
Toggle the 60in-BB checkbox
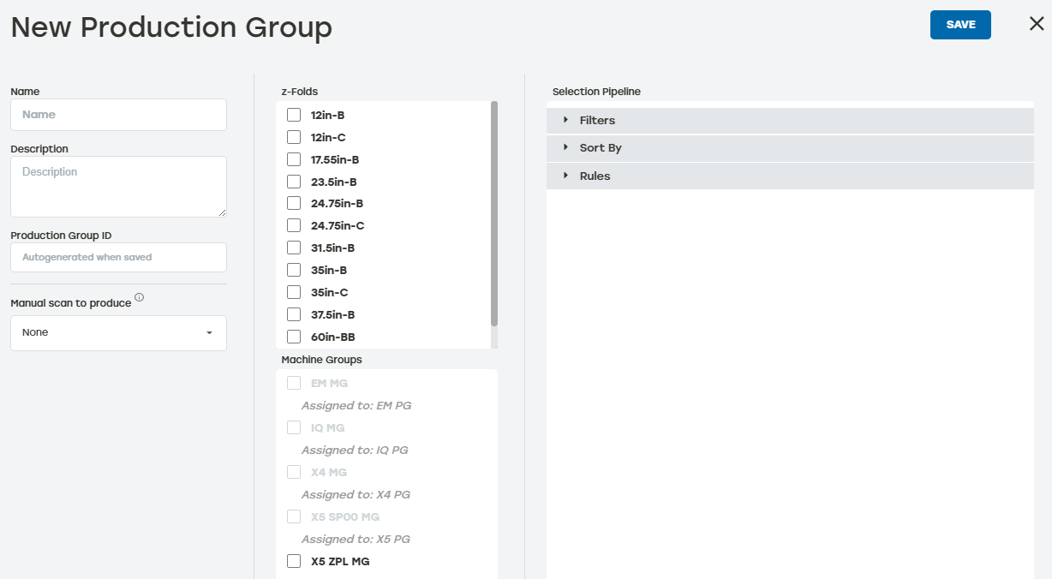(x=294, y=337)
